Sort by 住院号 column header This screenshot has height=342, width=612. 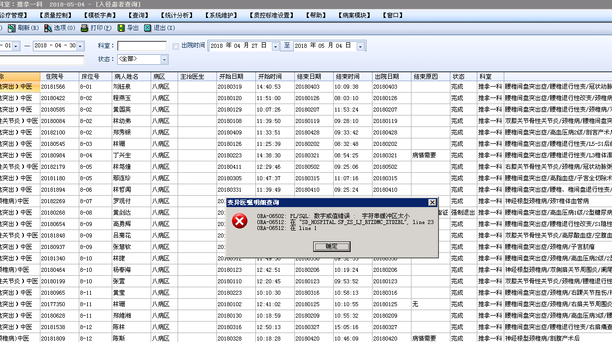pos(59,77)
